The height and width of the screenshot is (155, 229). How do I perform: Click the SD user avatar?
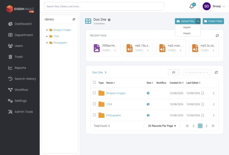click(x=206, y=6)
